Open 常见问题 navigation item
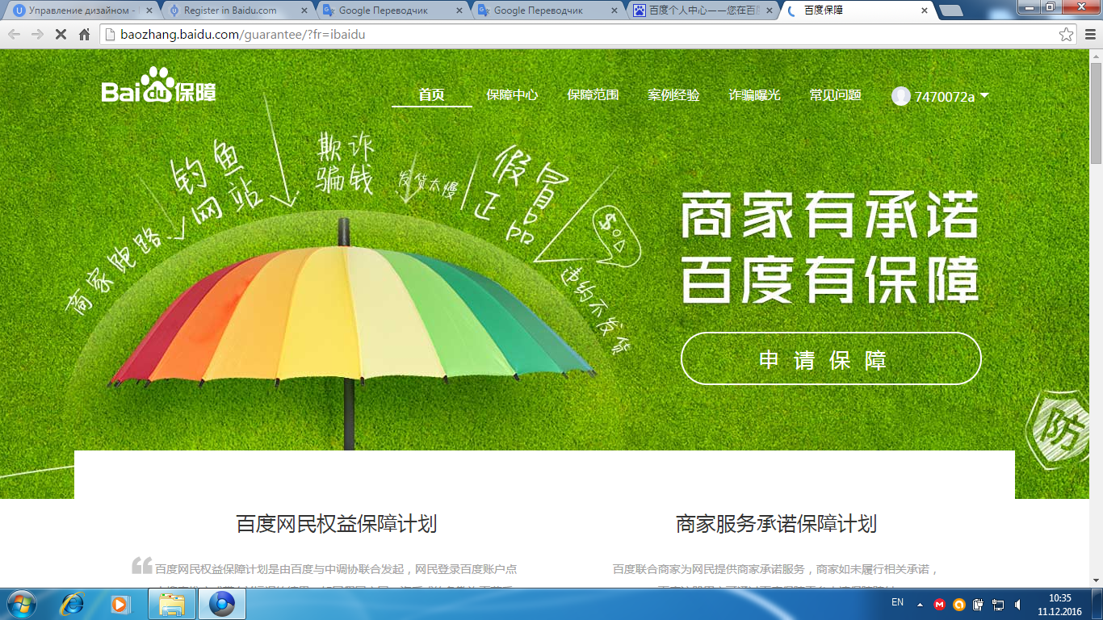The height and width of the screenshot is (620, 1103). tap(836, 95)
